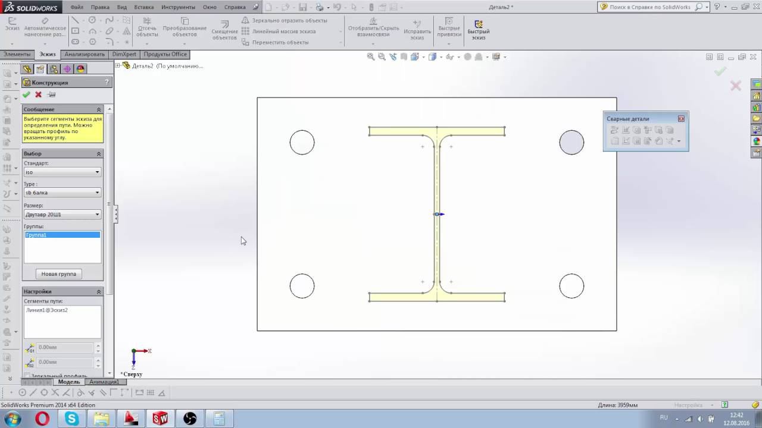Click the Новая группа button

pyautogui.click(x=59, y=274)
